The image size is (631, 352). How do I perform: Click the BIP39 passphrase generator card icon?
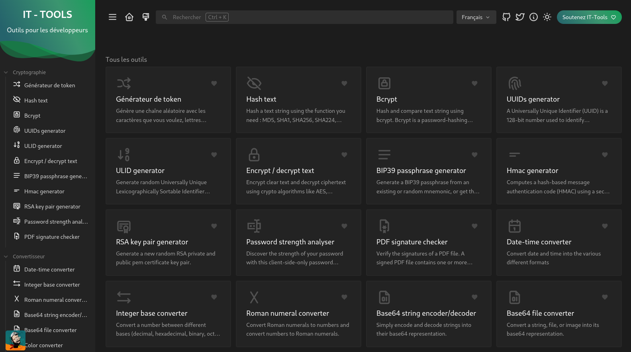384,155
